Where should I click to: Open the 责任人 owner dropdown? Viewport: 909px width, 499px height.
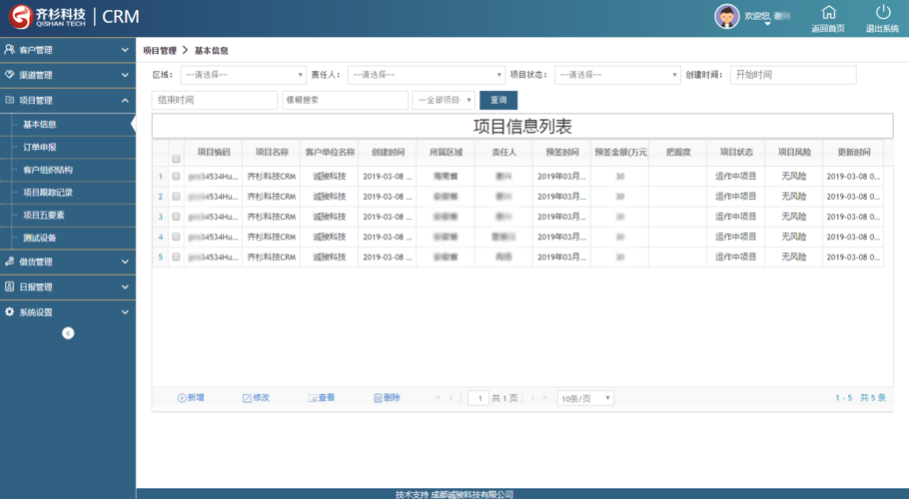click(427, 75)
